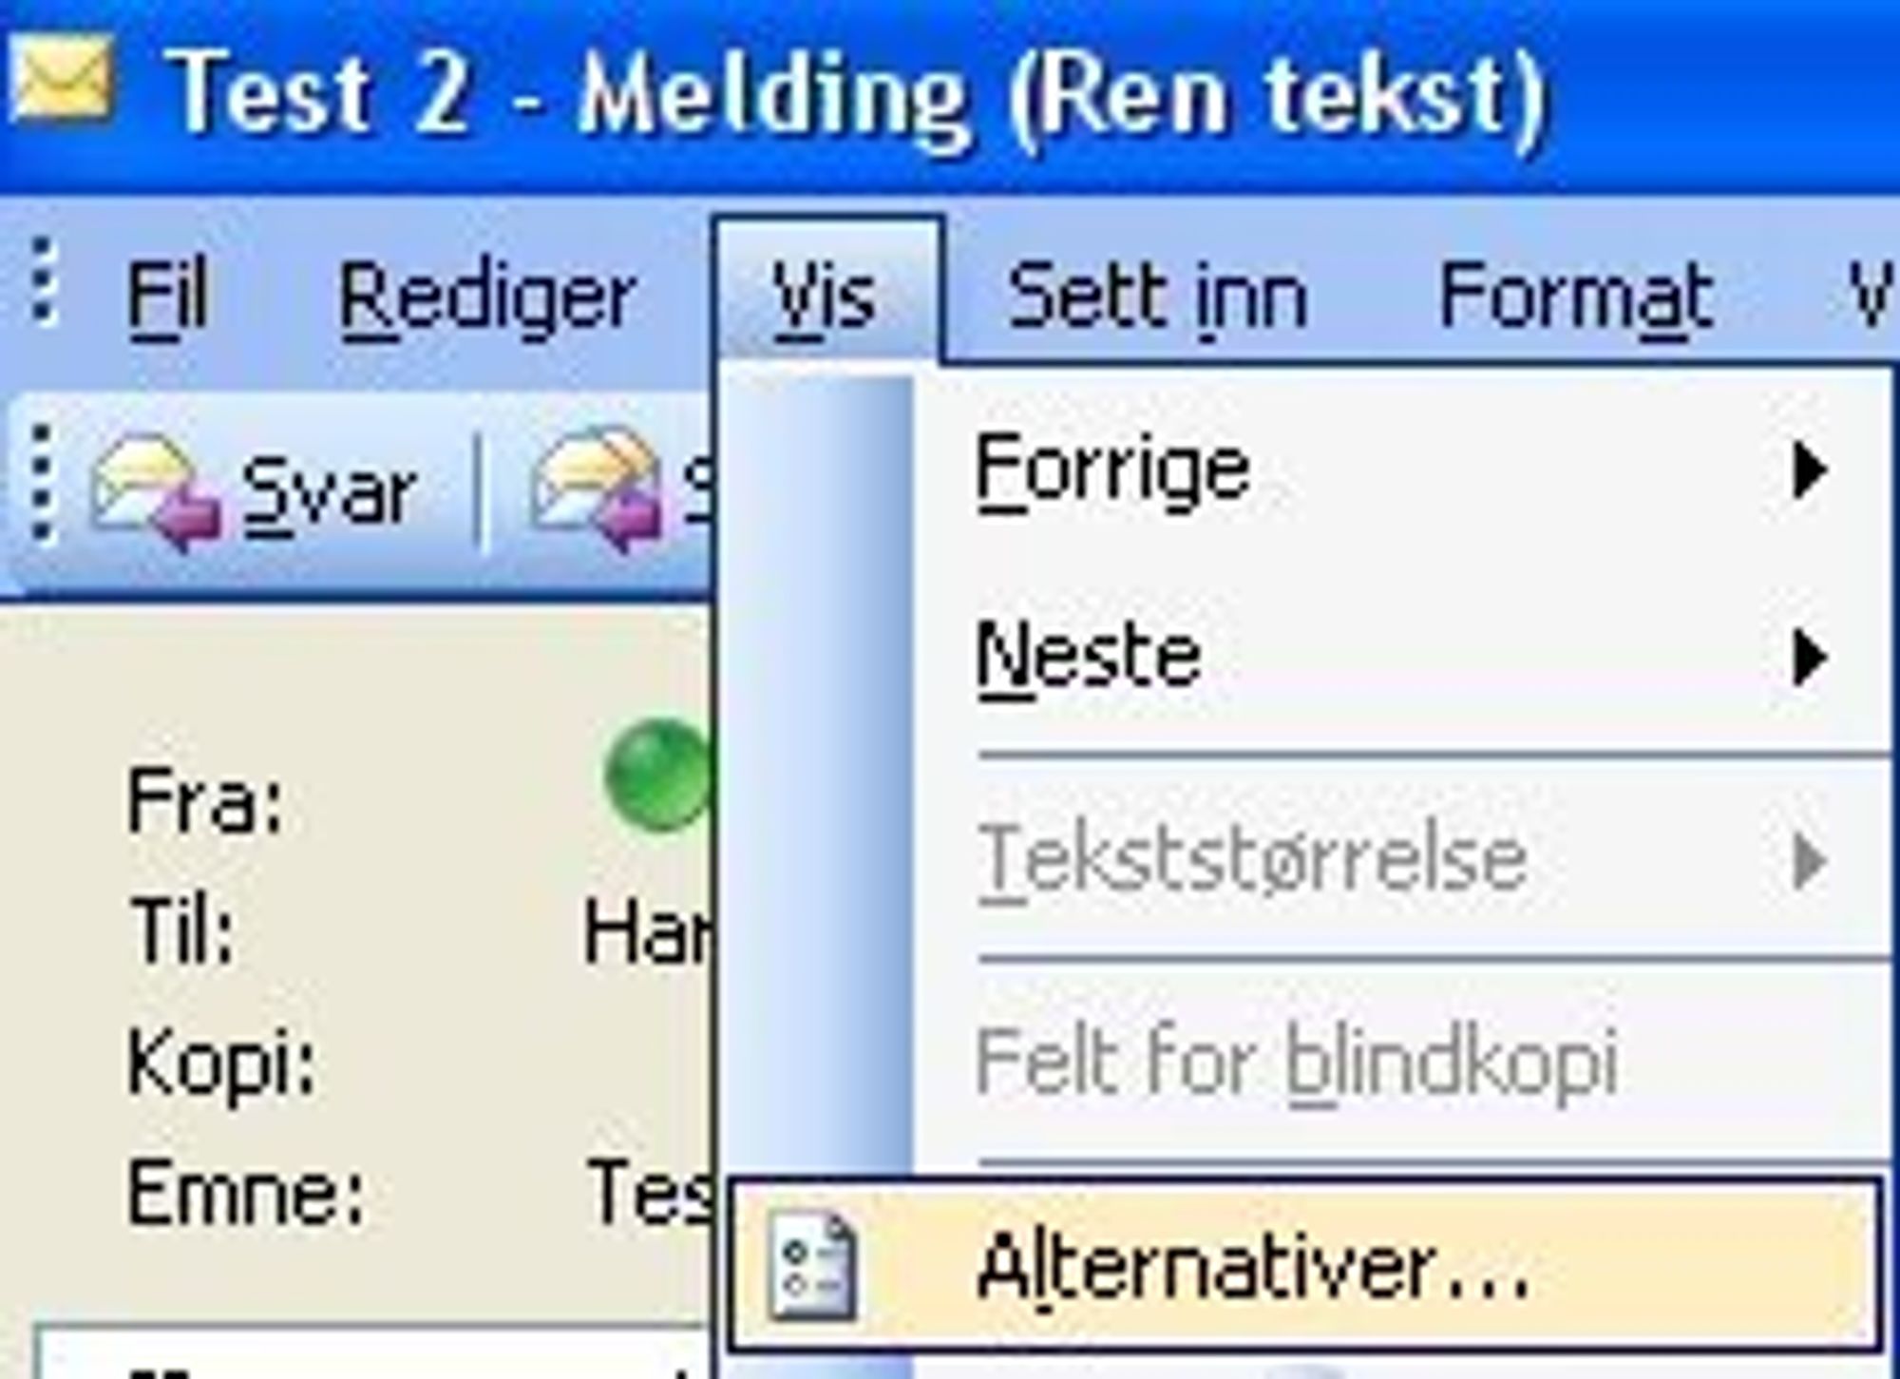Click the second reply envelope icon

pos(596,488)
